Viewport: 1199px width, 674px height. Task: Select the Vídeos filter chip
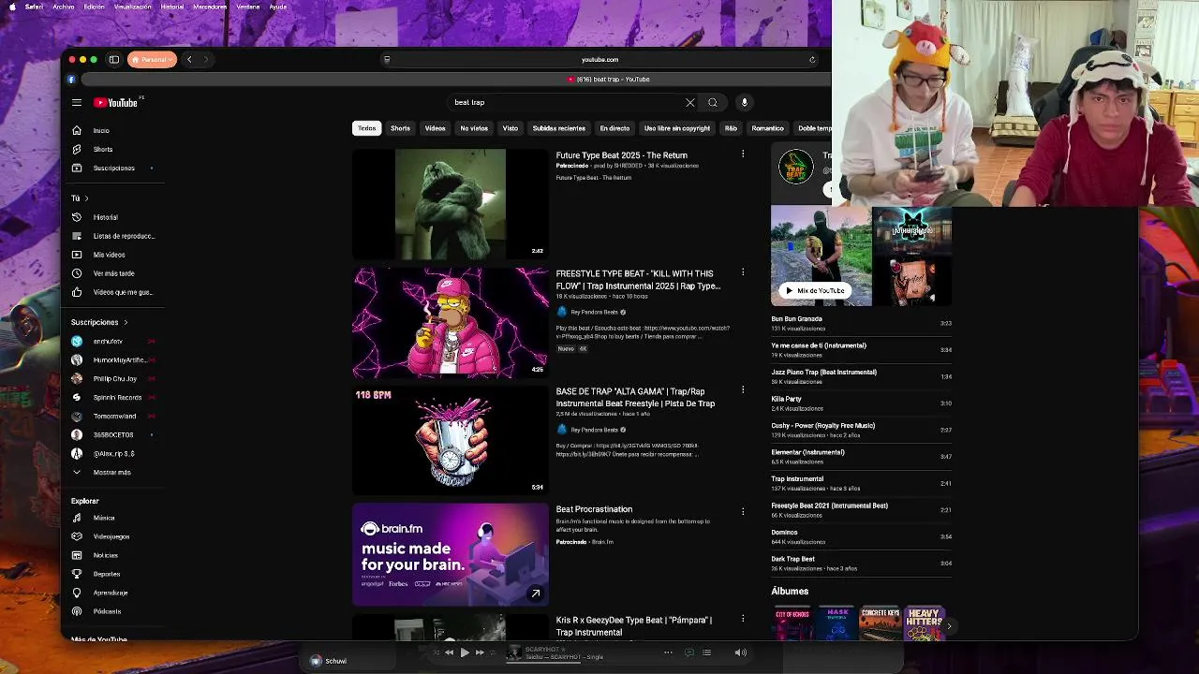435,128
